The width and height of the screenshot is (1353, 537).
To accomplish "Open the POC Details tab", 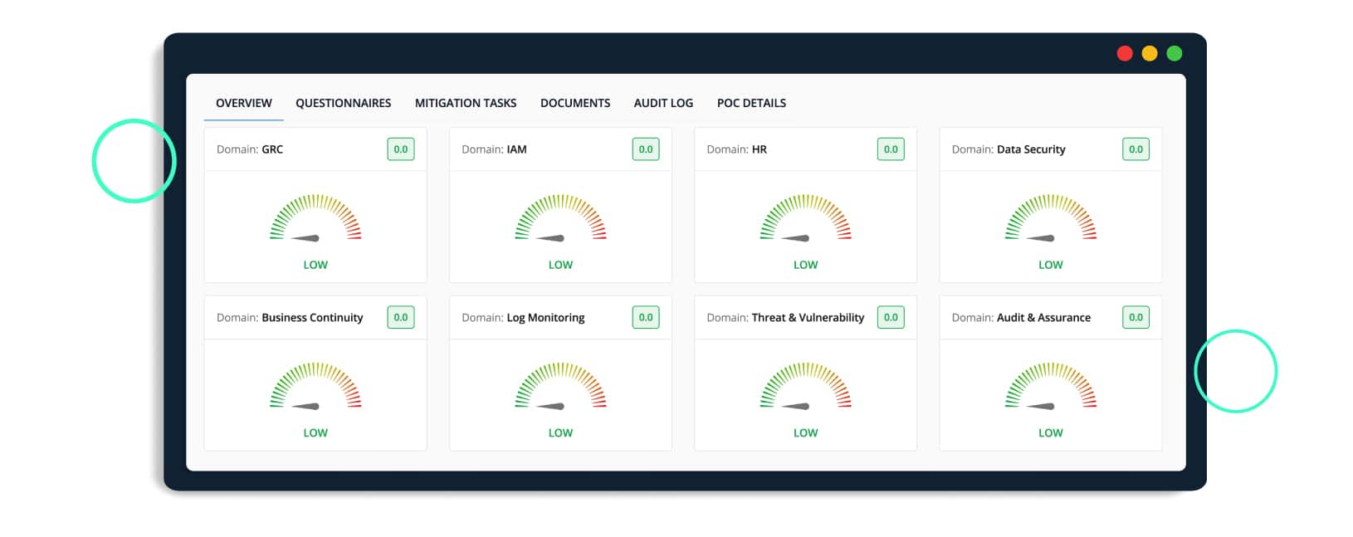I will point(751,103).
